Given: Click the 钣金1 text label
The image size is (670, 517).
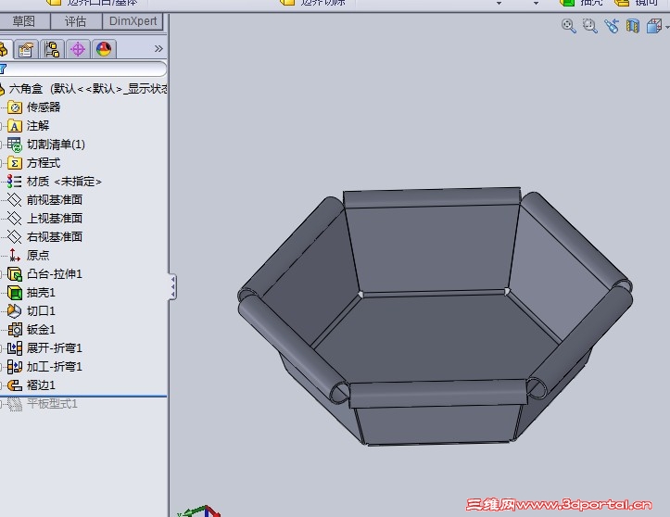Looking at the screenshot, I should pyautogui.click(x=41, y=330).
